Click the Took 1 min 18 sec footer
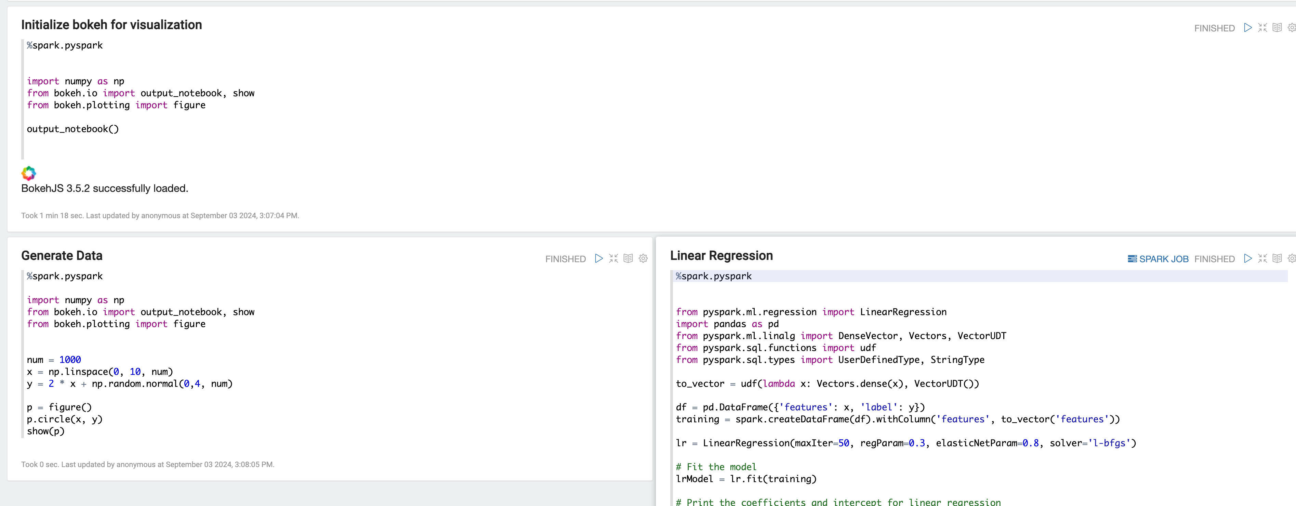This screenshot has height=506, width=1296. pyautogui.click(x=160, y=215)
